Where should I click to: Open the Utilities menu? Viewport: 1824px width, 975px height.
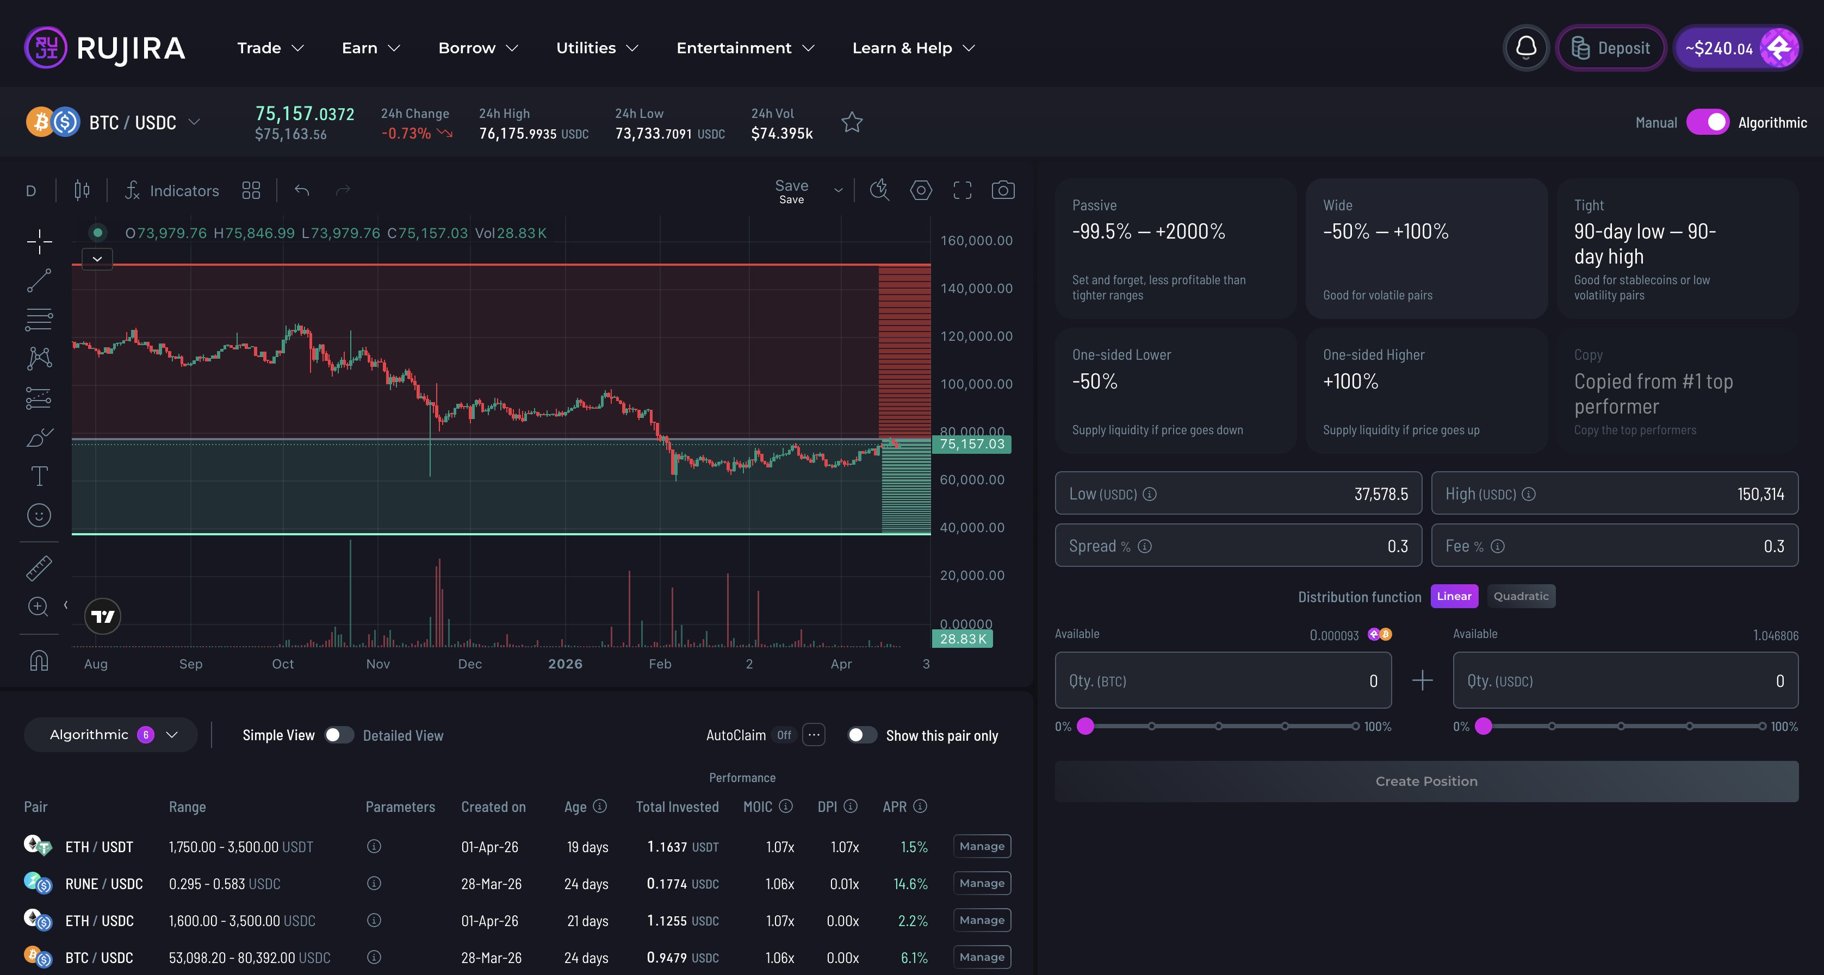tap(598, 48)
